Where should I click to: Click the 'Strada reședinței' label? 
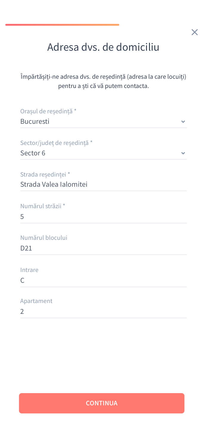click(x=45, y=174)
